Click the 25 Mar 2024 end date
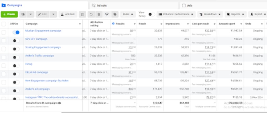The height and width of the screenshot is (113, 267). 256,97
